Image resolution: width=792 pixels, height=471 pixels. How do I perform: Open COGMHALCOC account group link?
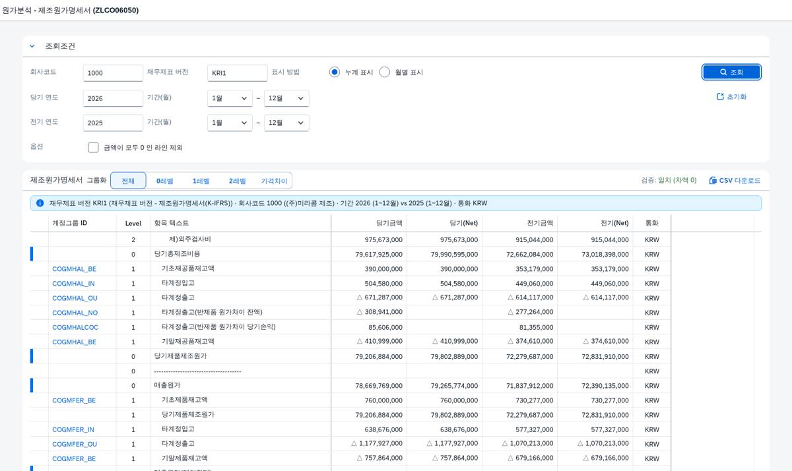pos(75,327)
